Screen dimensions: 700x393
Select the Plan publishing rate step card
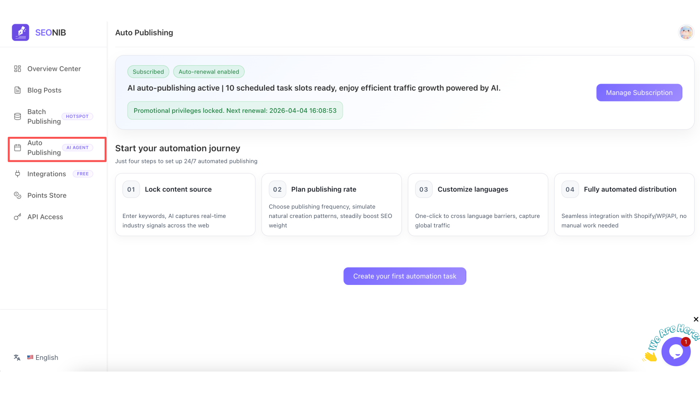point(331,205)
